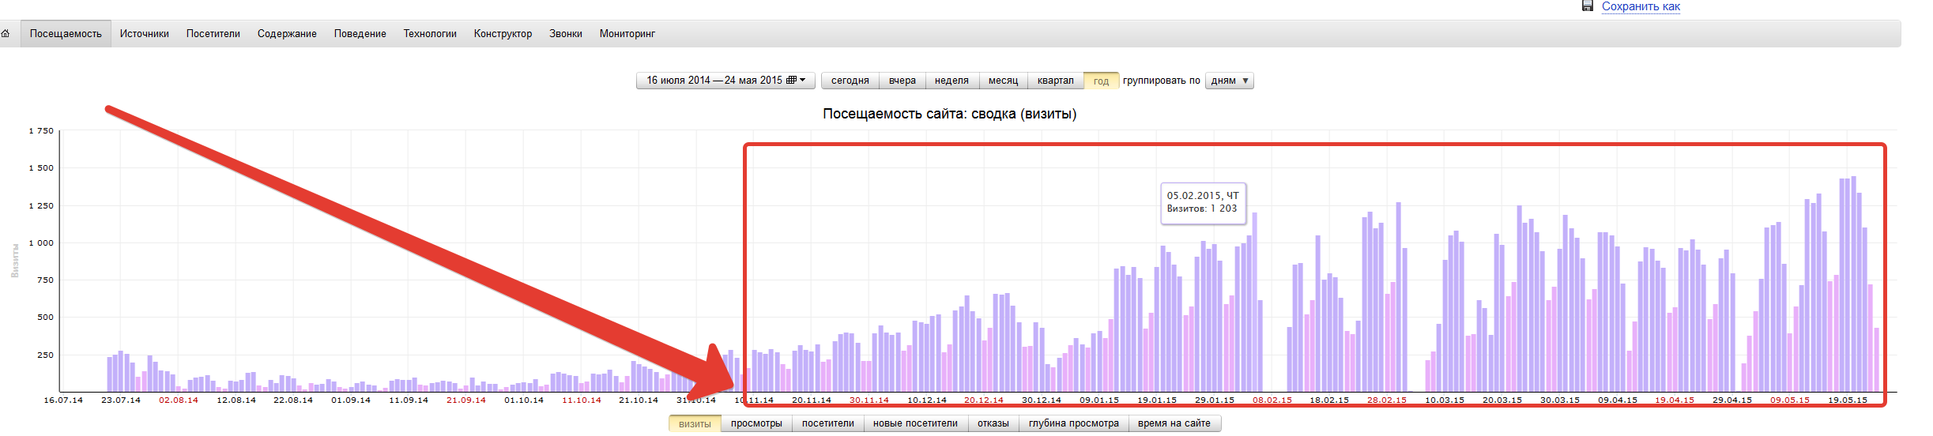Select the сегодня period button
Viewport: 1933px width, 436px height.
click(850, 81)
